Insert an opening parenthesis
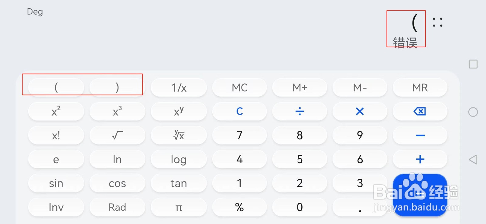Viewport: 486px width, 224px height. [x=56, y=87]
